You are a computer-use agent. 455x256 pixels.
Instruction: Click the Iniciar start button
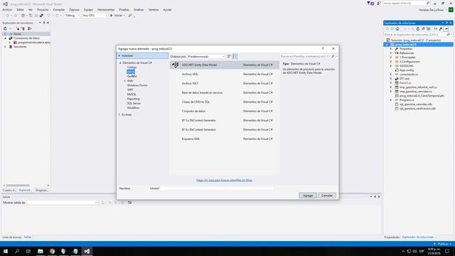click(x=117, y=16)
